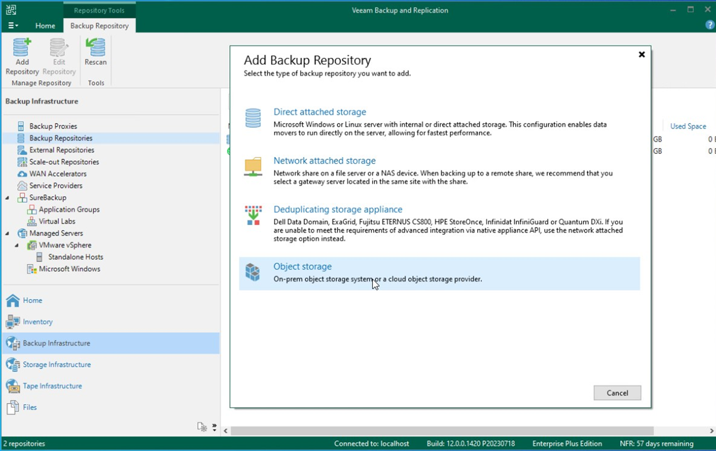Click the "2 repositories" status text
Image resolution: width=716 pixels, height=451 pixels.
click(x=24, y=443)
